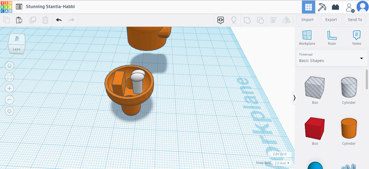Click the Edit Grid button
The width and height of the screenshot is (369, 169).
coord(280,154)
